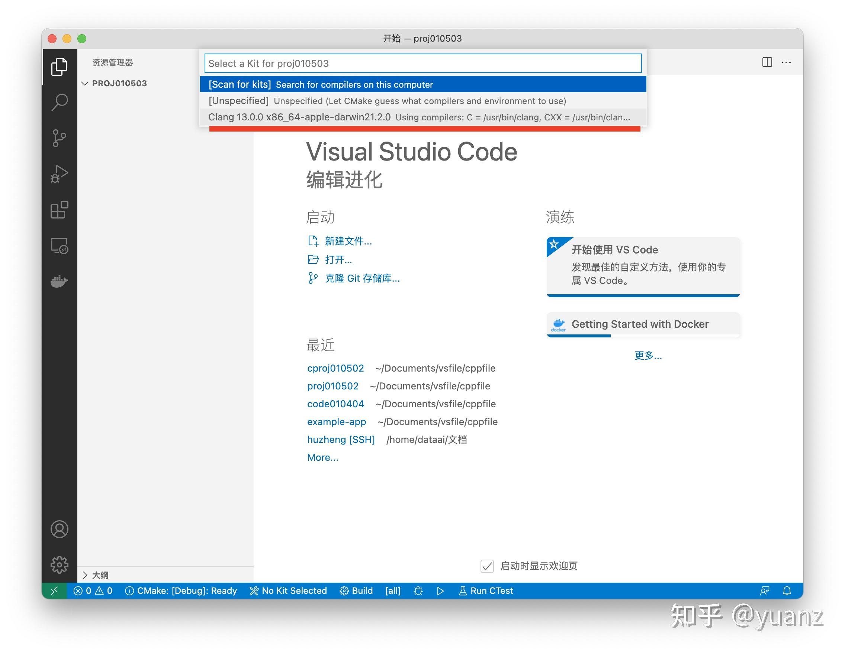Click the split editor icon
This screenshot has height=654, width=845.
(767, 62)
